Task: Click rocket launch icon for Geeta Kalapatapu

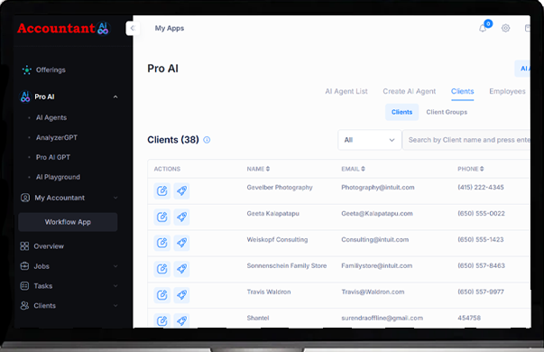Action: pos(182,217)
